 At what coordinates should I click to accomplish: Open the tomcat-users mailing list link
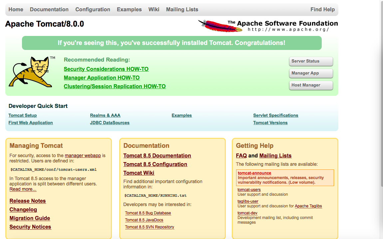(x=249, y=190)
